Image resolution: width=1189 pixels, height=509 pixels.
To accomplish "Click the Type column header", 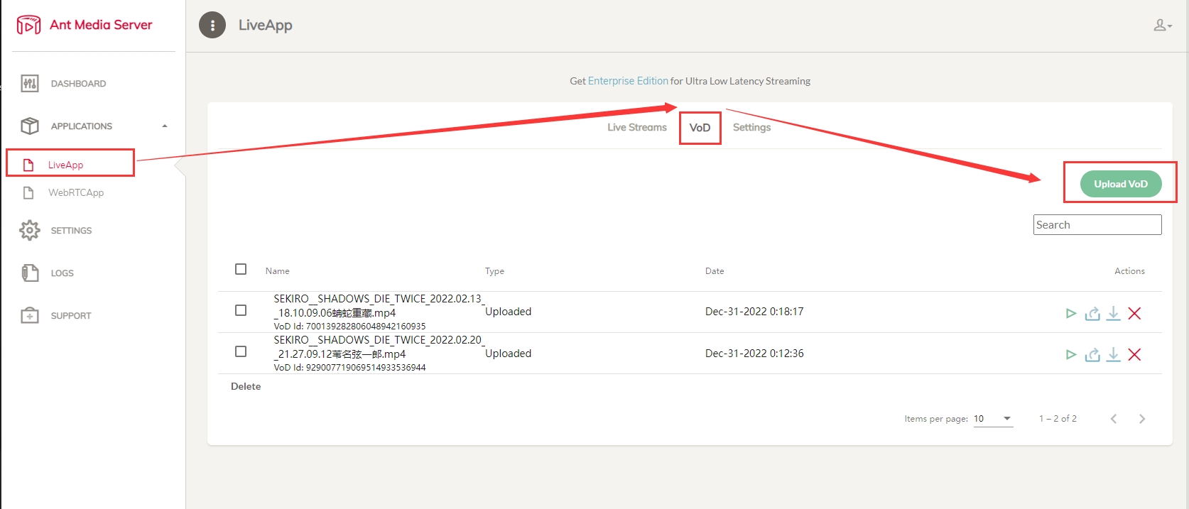I will pyautogui.click(x=494, y=271).
